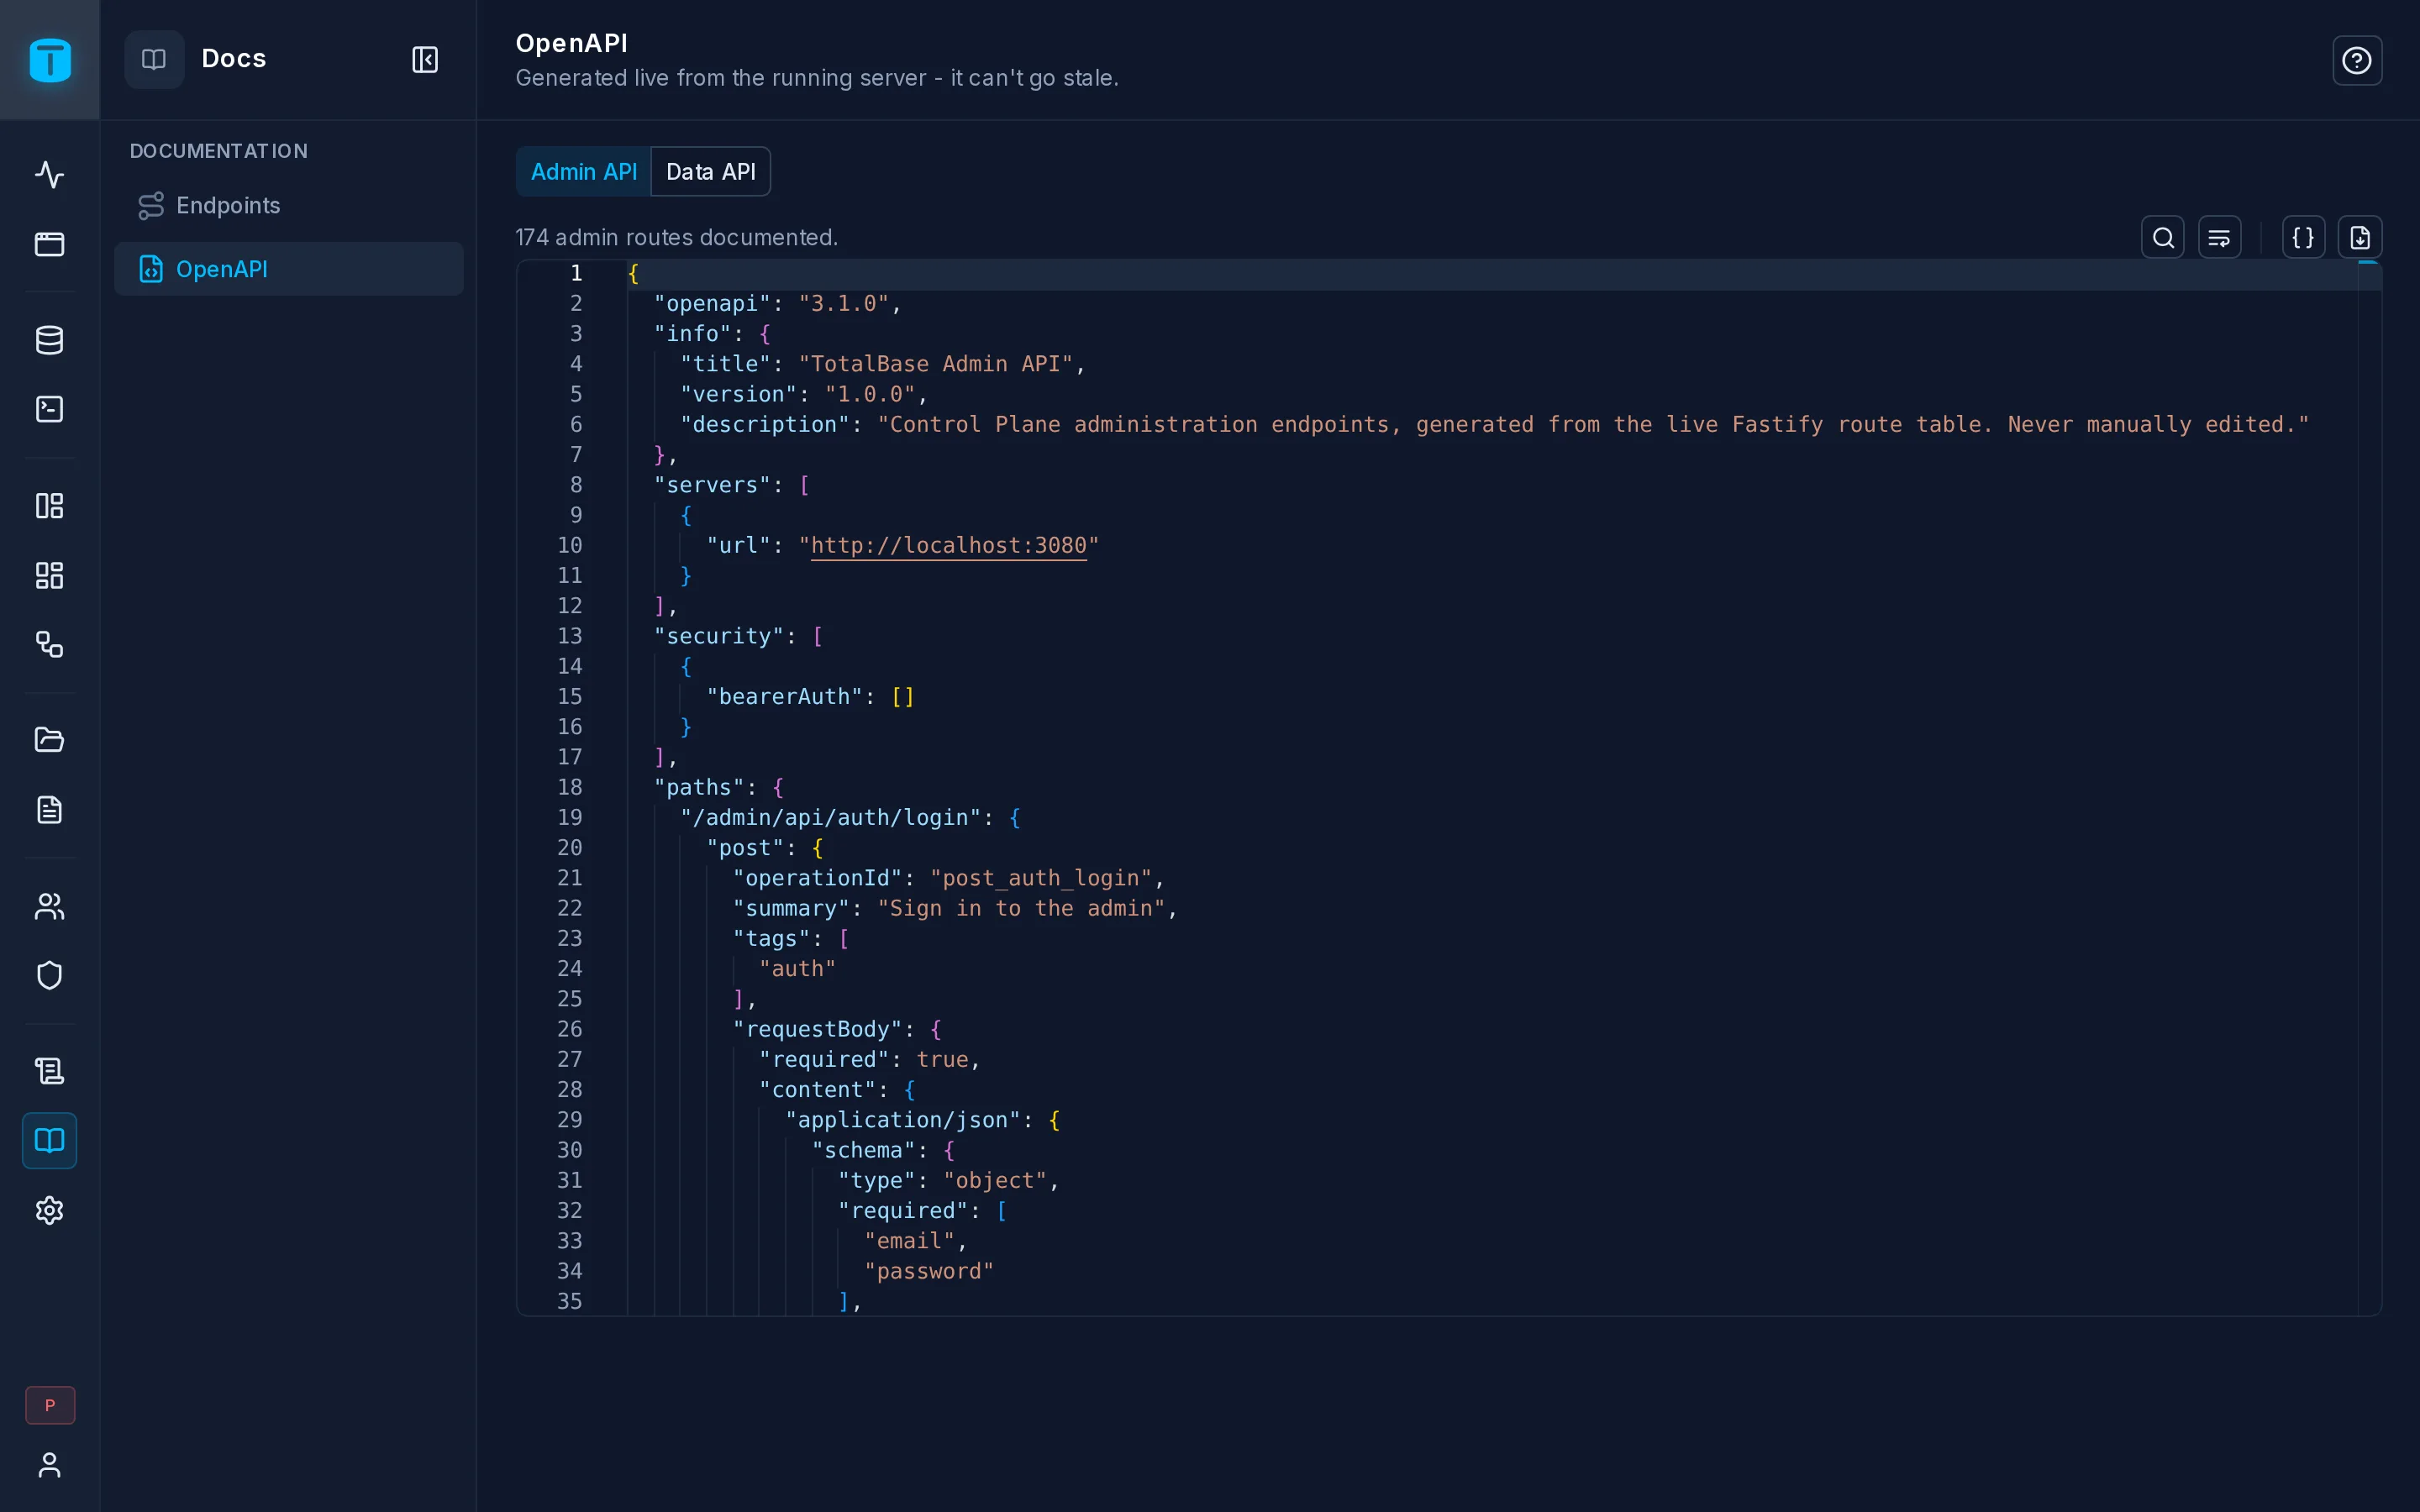Click the "password" string on line 34
The height and width of the screenshot is (1512, 2420).
(x=929, y=1272)
